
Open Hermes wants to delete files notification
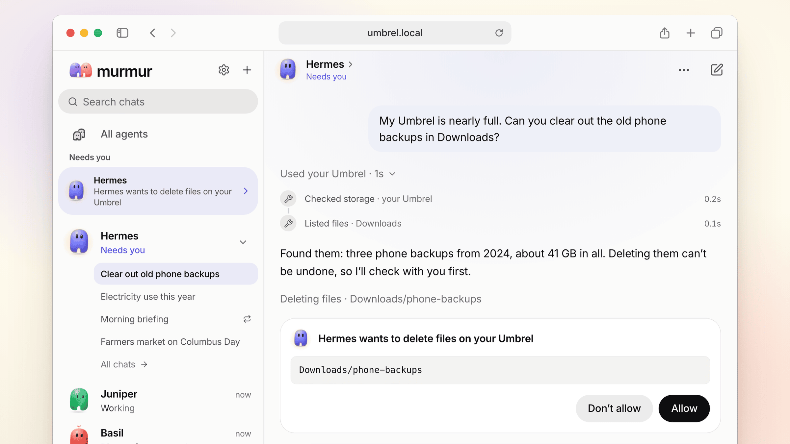tap(158, 191)
